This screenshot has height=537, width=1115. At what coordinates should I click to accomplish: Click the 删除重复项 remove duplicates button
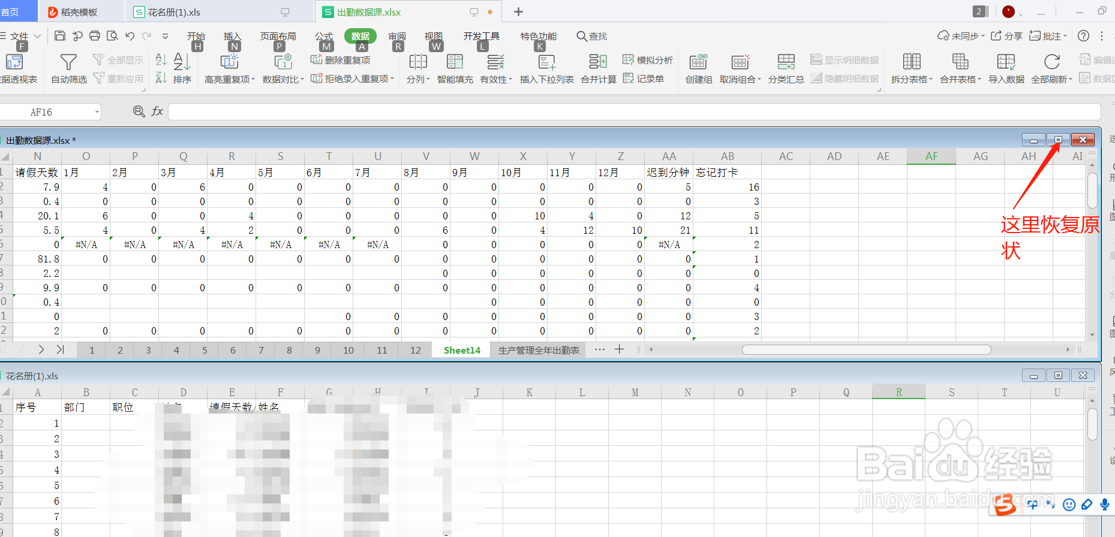pos(340,60)
